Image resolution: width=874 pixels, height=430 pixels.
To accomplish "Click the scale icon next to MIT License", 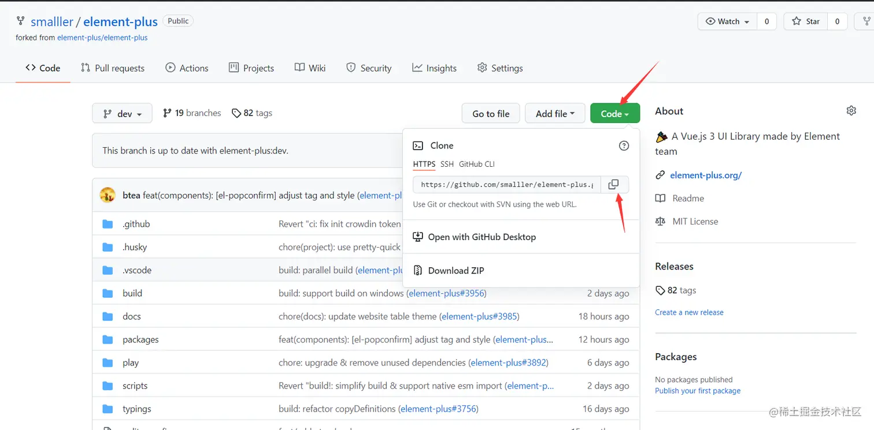I will click(x=660, y=221).
